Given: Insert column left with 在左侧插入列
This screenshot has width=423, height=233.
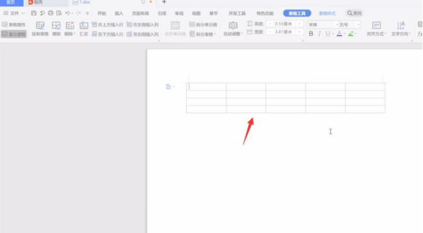Looking at the screenshot, I should [x=142, y=24].
